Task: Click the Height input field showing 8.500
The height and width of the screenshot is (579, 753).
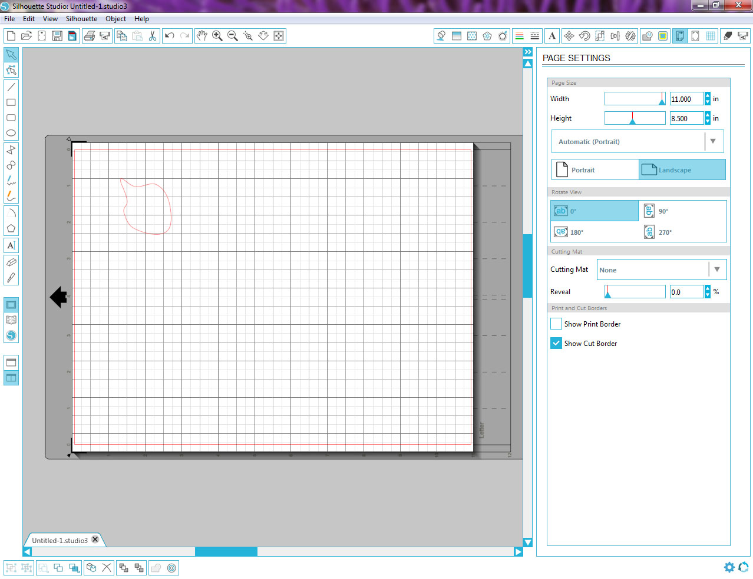Action: pyautogui.click(x=686, y=118)
